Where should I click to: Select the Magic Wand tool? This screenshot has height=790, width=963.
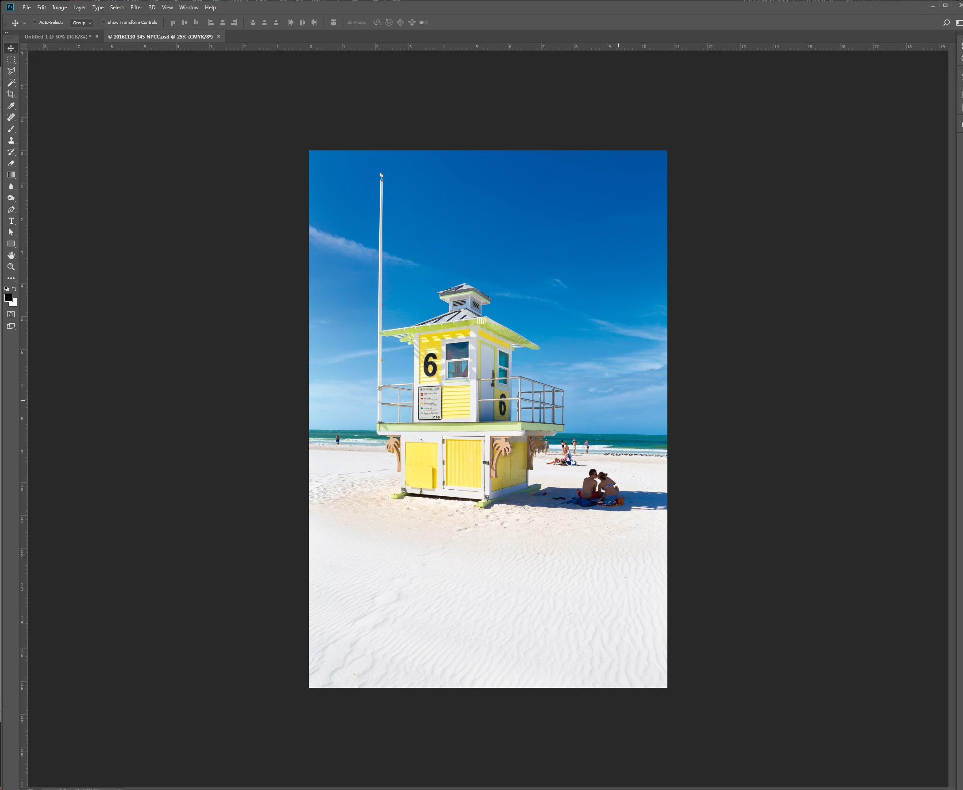click(x=11, y=83)
